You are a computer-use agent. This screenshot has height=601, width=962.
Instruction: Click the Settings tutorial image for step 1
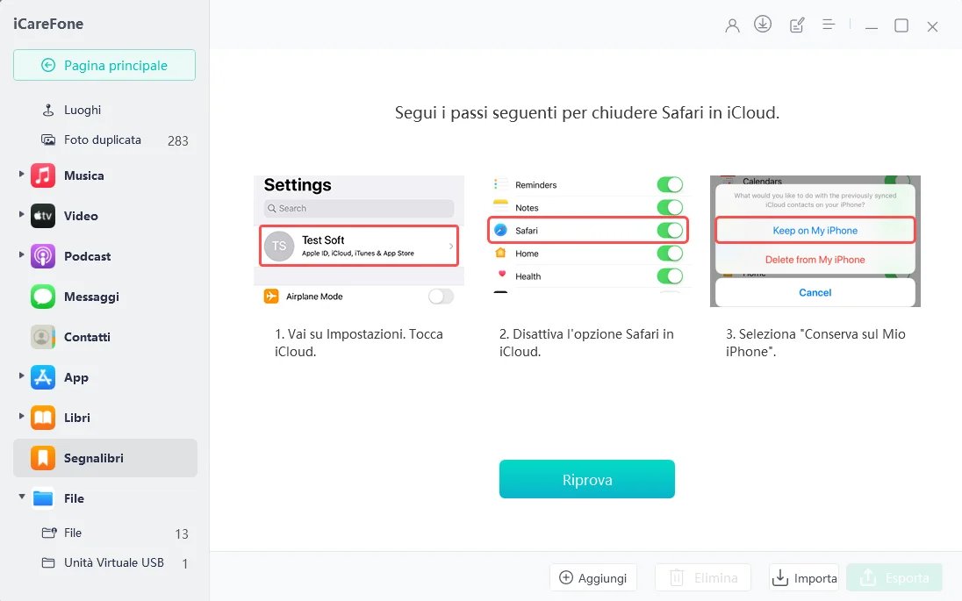359,241
